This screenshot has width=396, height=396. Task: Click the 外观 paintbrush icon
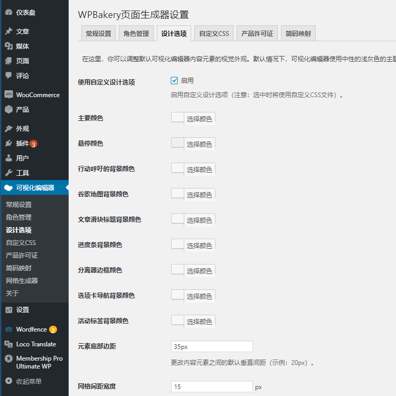[x=8, y=128]
